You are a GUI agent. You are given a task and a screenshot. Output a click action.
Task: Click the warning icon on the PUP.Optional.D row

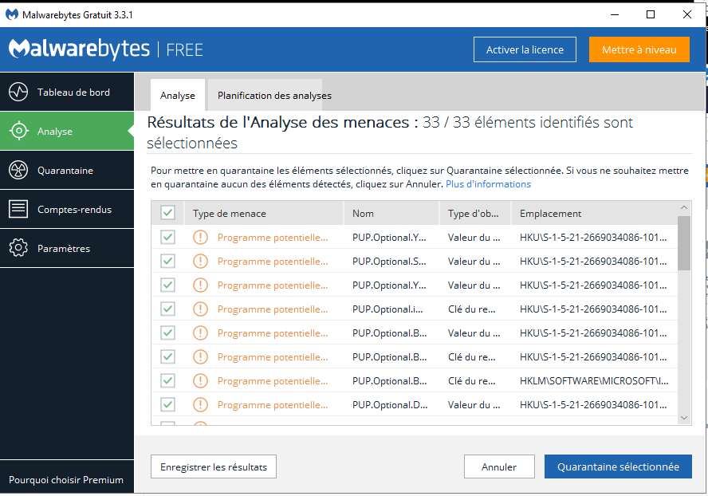click(200, 405)
